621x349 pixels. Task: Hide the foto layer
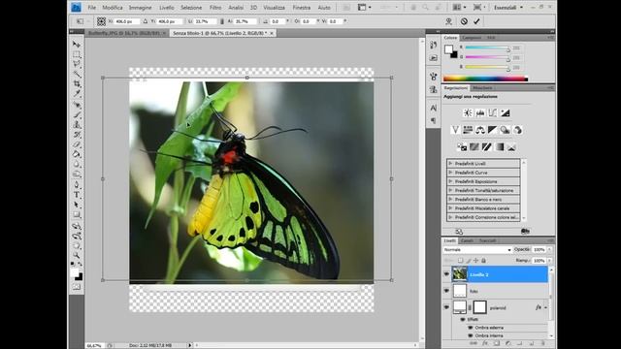446,291
